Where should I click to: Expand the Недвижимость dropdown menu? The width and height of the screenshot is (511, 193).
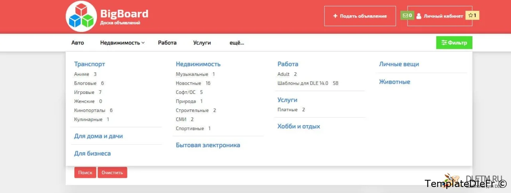(x=122, y=43)
